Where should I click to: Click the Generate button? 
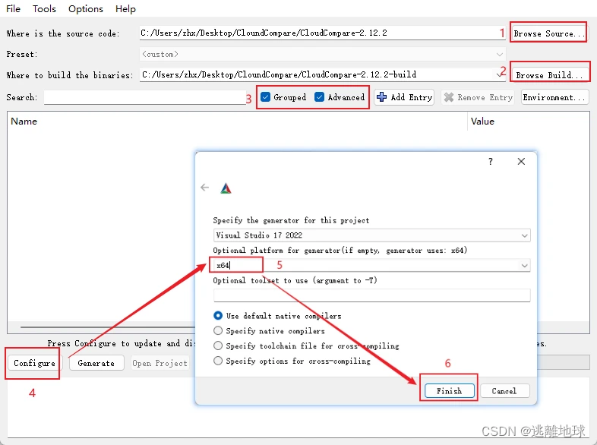(96, 363)
